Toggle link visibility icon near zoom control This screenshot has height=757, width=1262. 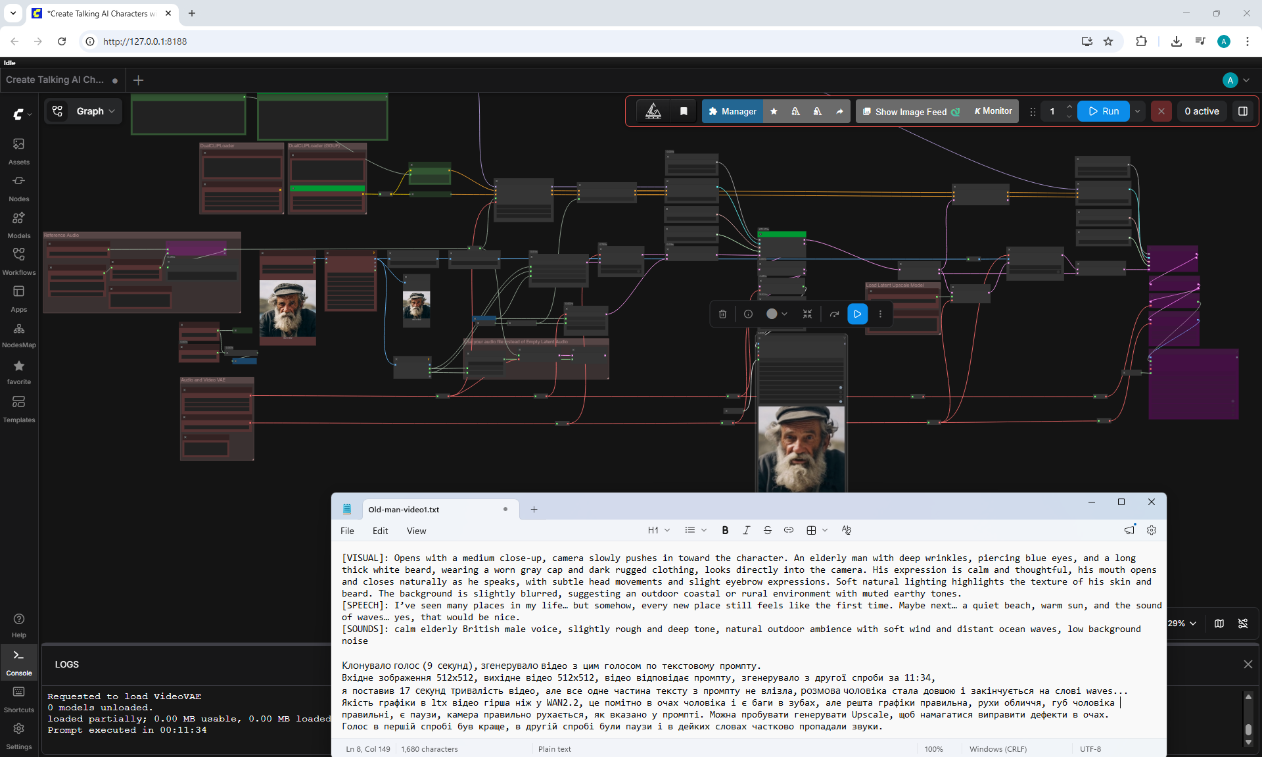[x=1243, y=623]
